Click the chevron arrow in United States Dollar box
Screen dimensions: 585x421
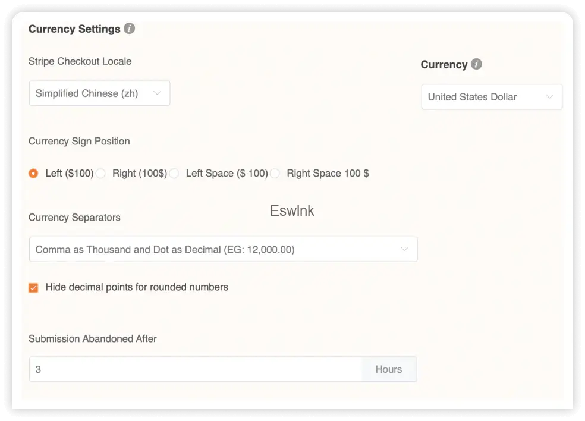point(549,97)
